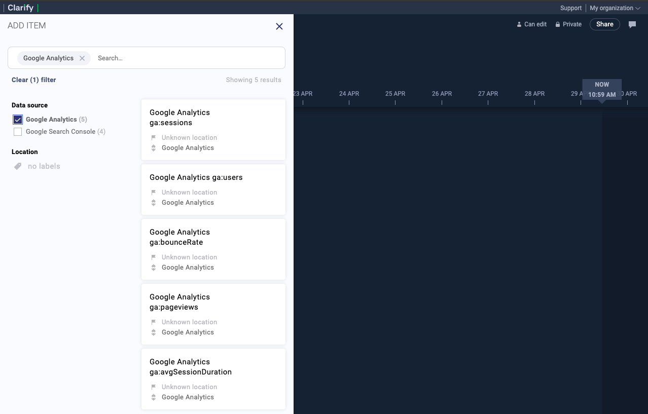
Task: Click the 26 APR timeline date
Action: 442,94
